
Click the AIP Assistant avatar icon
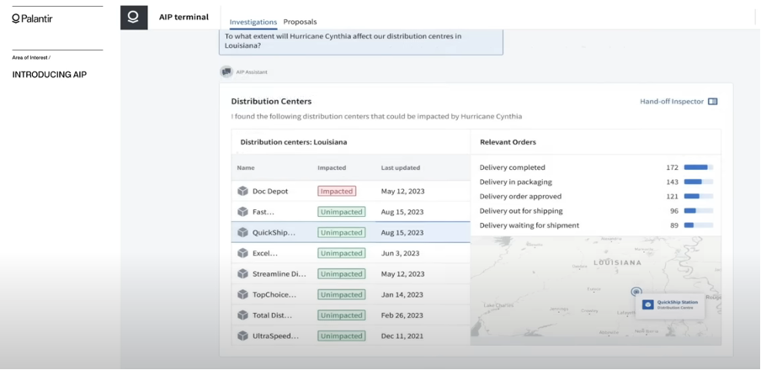point(226,71)
